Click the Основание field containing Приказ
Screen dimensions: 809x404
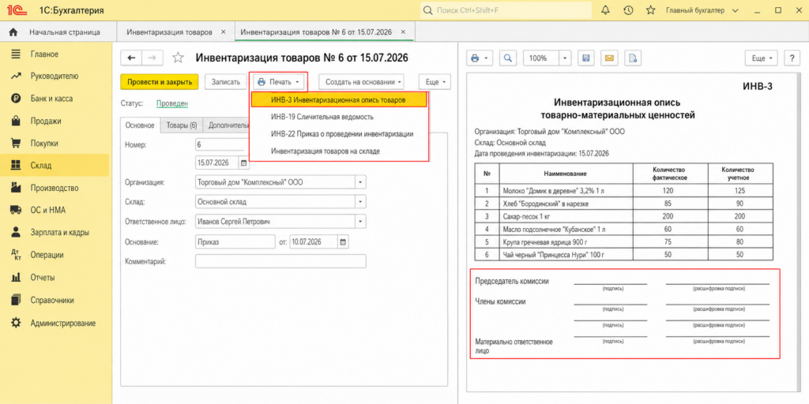click(235, 241)
